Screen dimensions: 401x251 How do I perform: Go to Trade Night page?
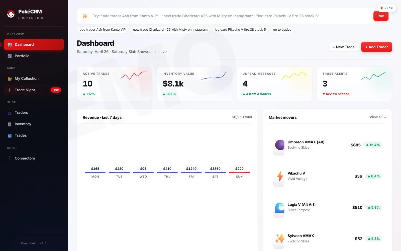point(34,90)
